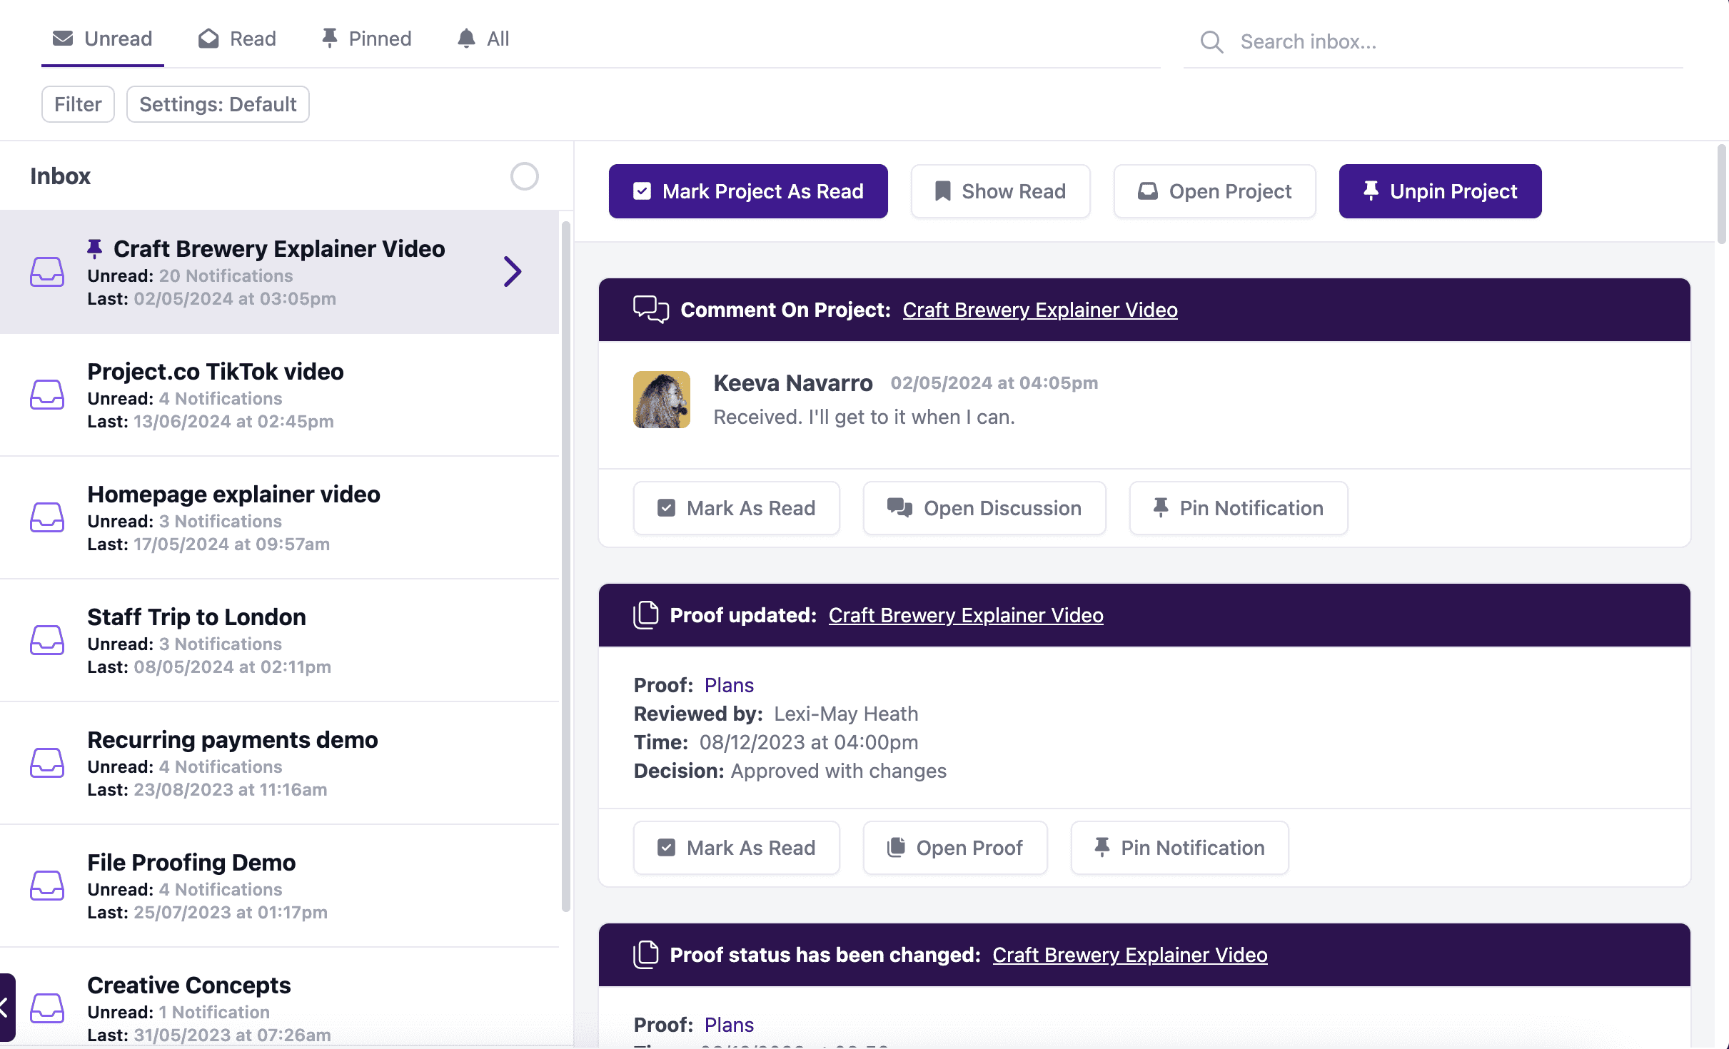The height and width of the screenshot is (1049, 1729).
Task: Click inbox tray icon for Staff Trip to London
Action: [47, 640]
